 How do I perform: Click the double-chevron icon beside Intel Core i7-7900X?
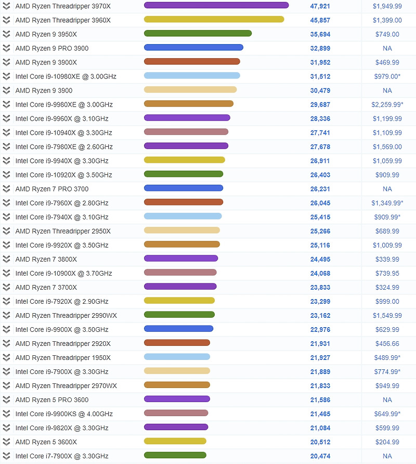[7, 456]
